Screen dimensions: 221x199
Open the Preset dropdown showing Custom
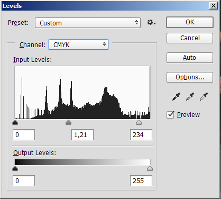88,23
